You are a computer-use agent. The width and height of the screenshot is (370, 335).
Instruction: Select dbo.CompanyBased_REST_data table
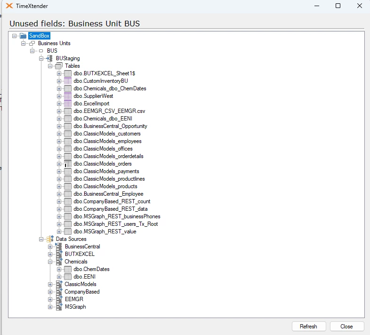111,209
